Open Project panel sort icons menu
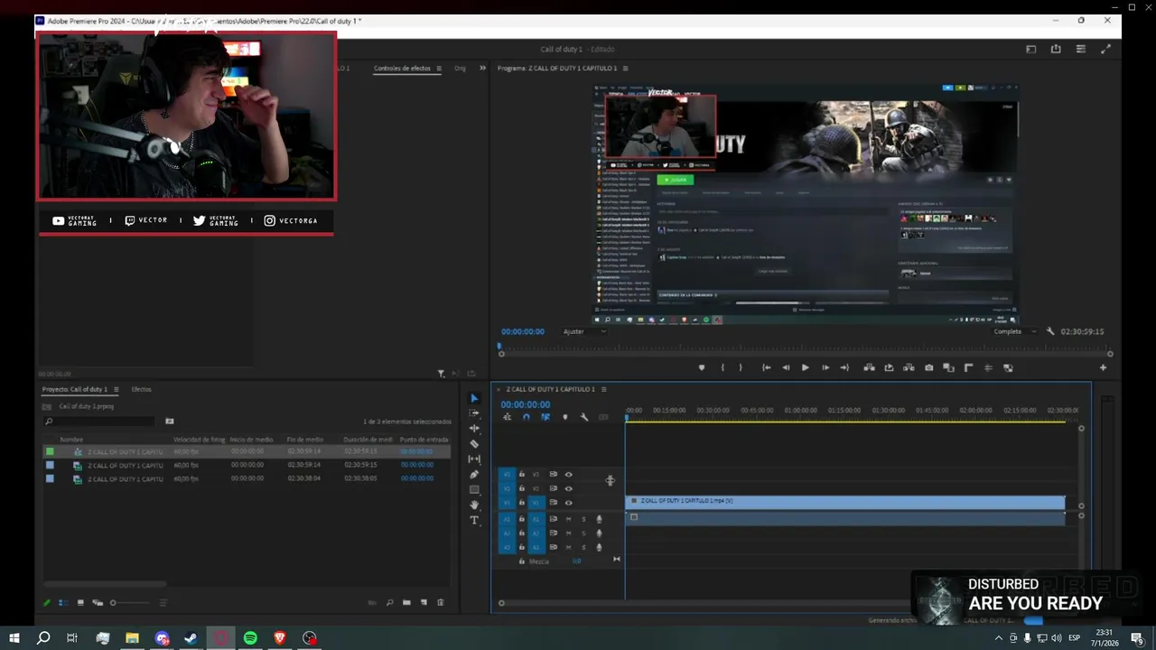This screenshot has width=1156, height=650. point(163,602)
